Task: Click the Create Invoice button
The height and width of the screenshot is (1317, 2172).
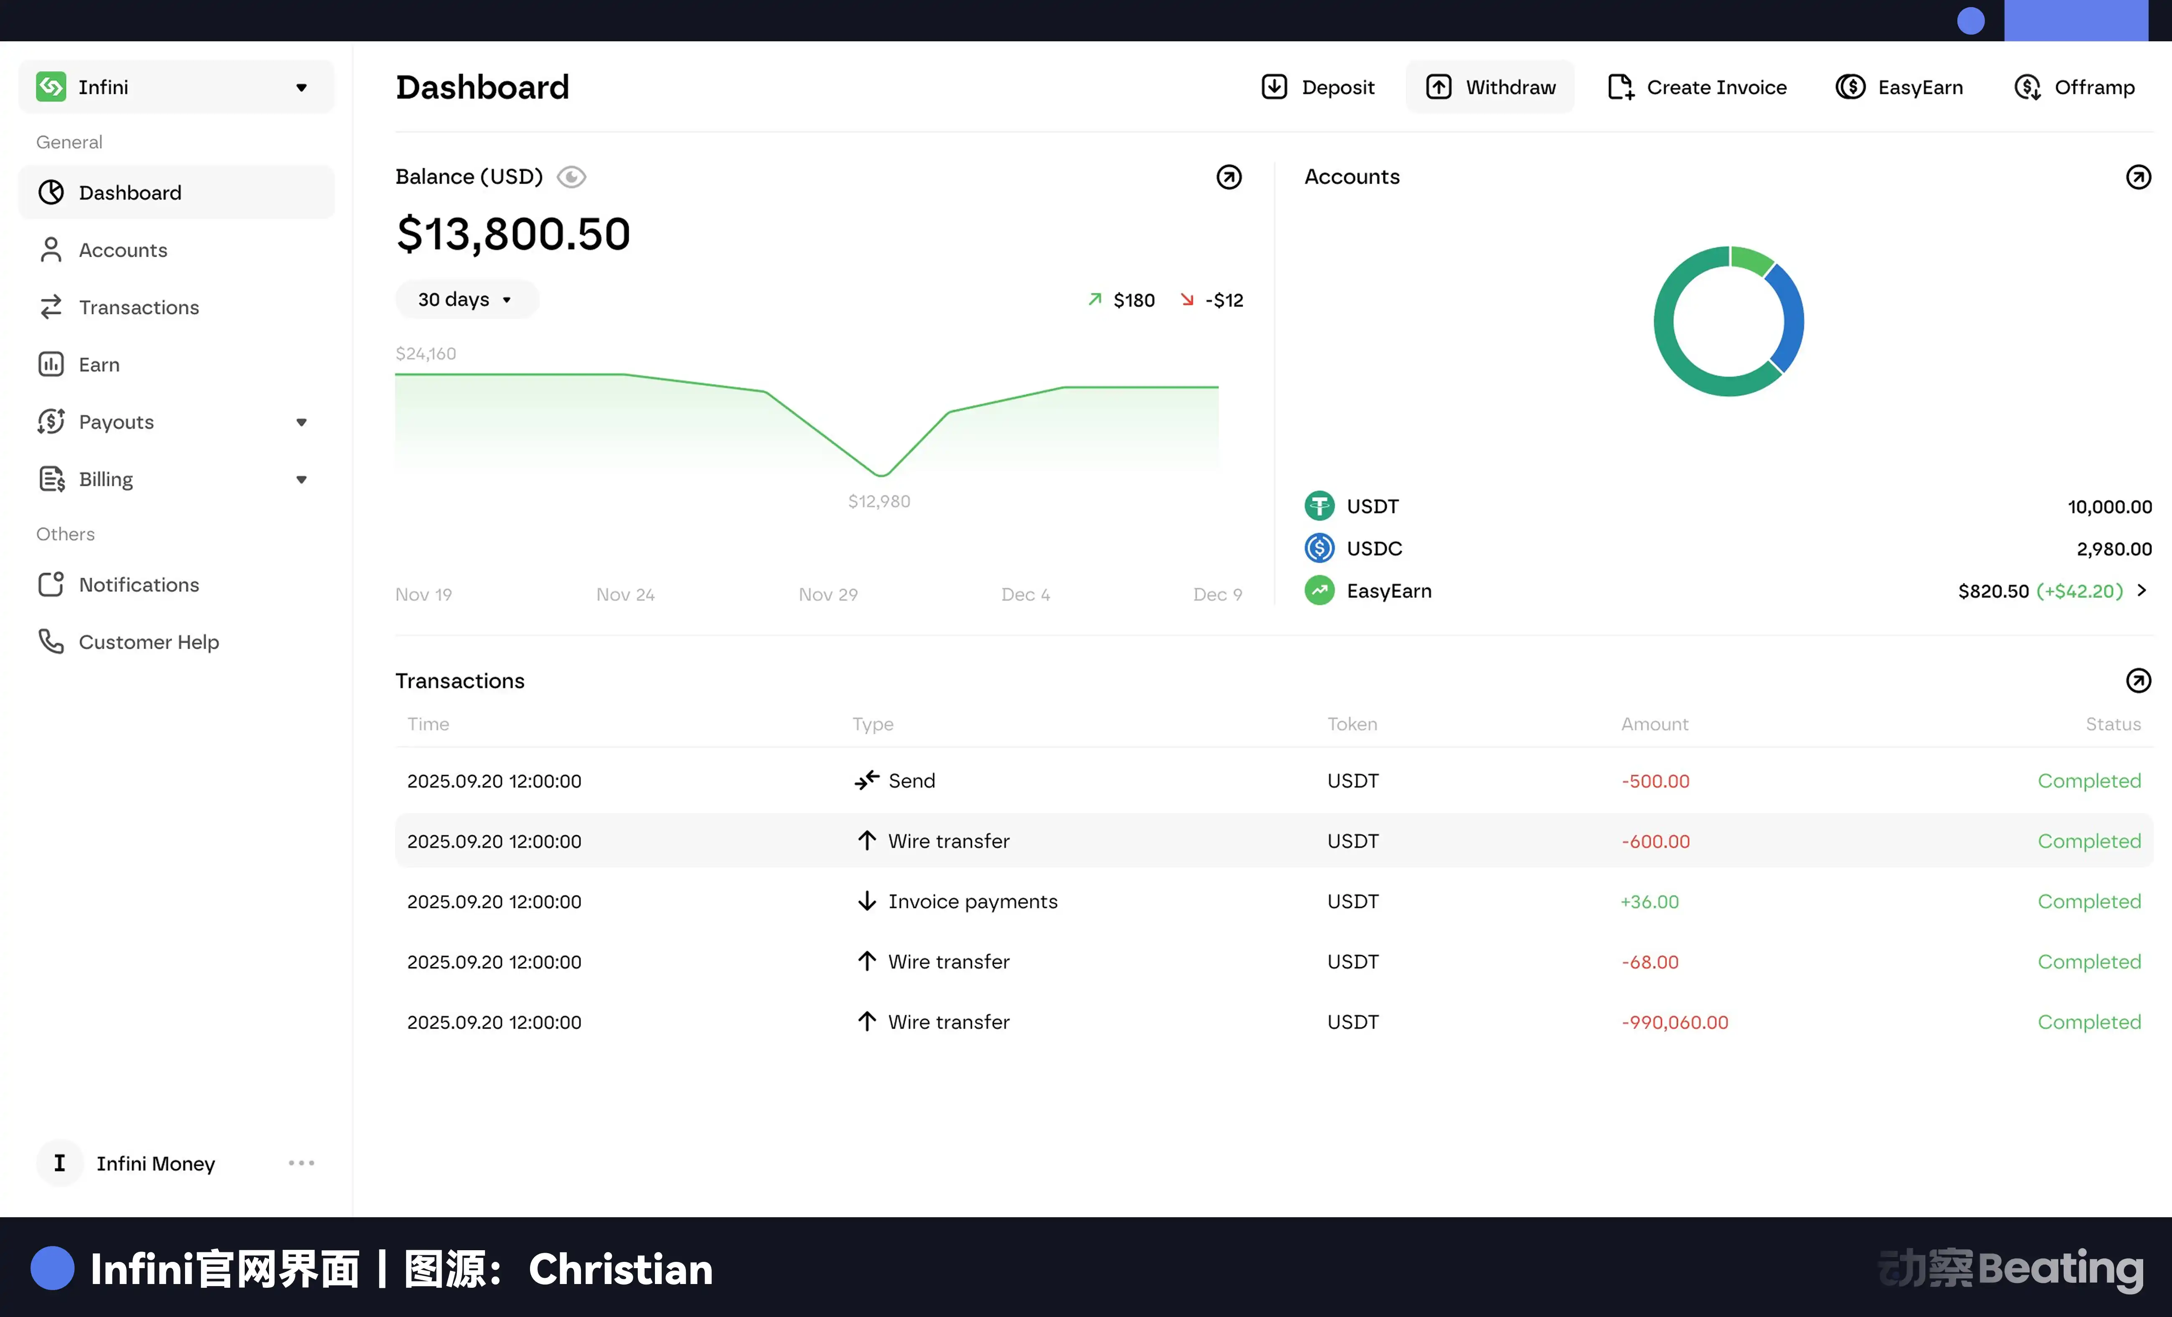Action: tap(1697, 86)
